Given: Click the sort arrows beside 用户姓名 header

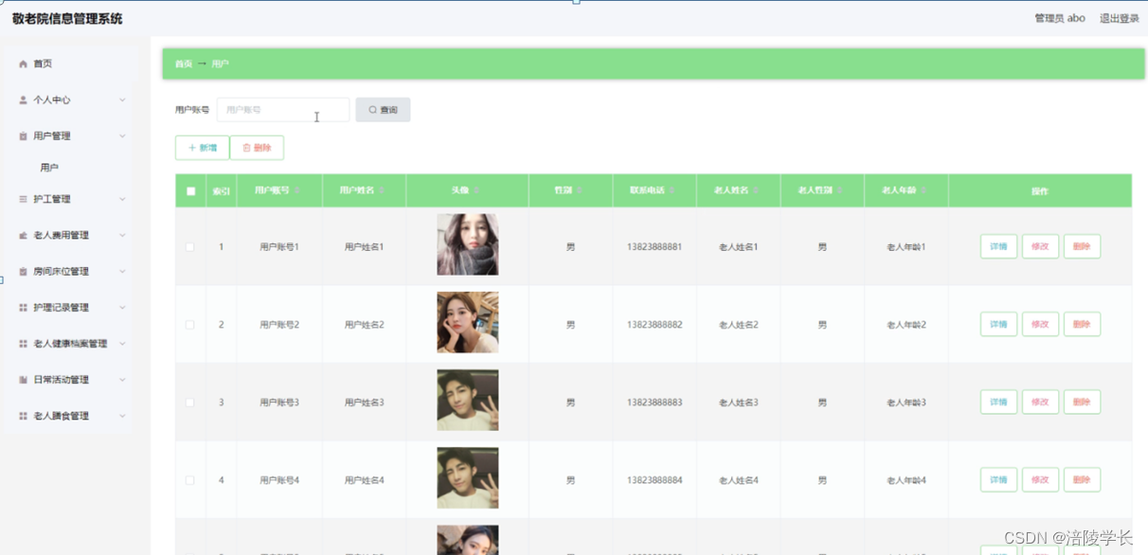Looking at the screenshot, I should [383, 190].
